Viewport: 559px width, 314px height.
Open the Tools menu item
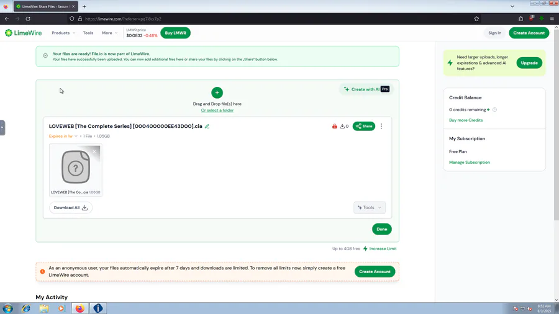[88, 33]
